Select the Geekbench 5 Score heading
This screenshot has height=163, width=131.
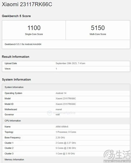tap(16, 16)
